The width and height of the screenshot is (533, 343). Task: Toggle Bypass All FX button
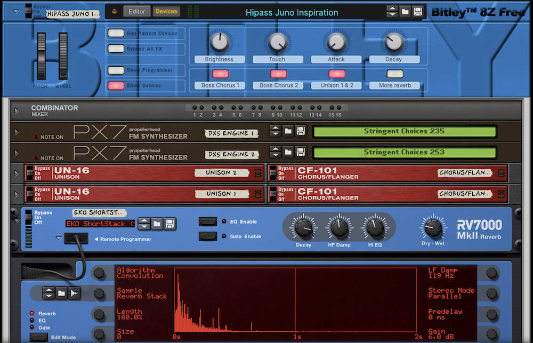click(x=116, y=49)
